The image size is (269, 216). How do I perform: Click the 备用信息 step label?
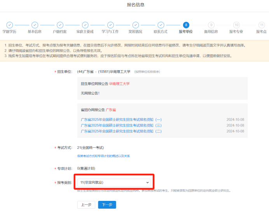click(211, 32)
